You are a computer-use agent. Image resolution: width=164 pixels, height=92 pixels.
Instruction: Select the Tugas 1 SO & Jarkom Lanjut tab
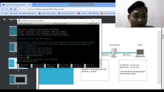(x=16, y=5)
